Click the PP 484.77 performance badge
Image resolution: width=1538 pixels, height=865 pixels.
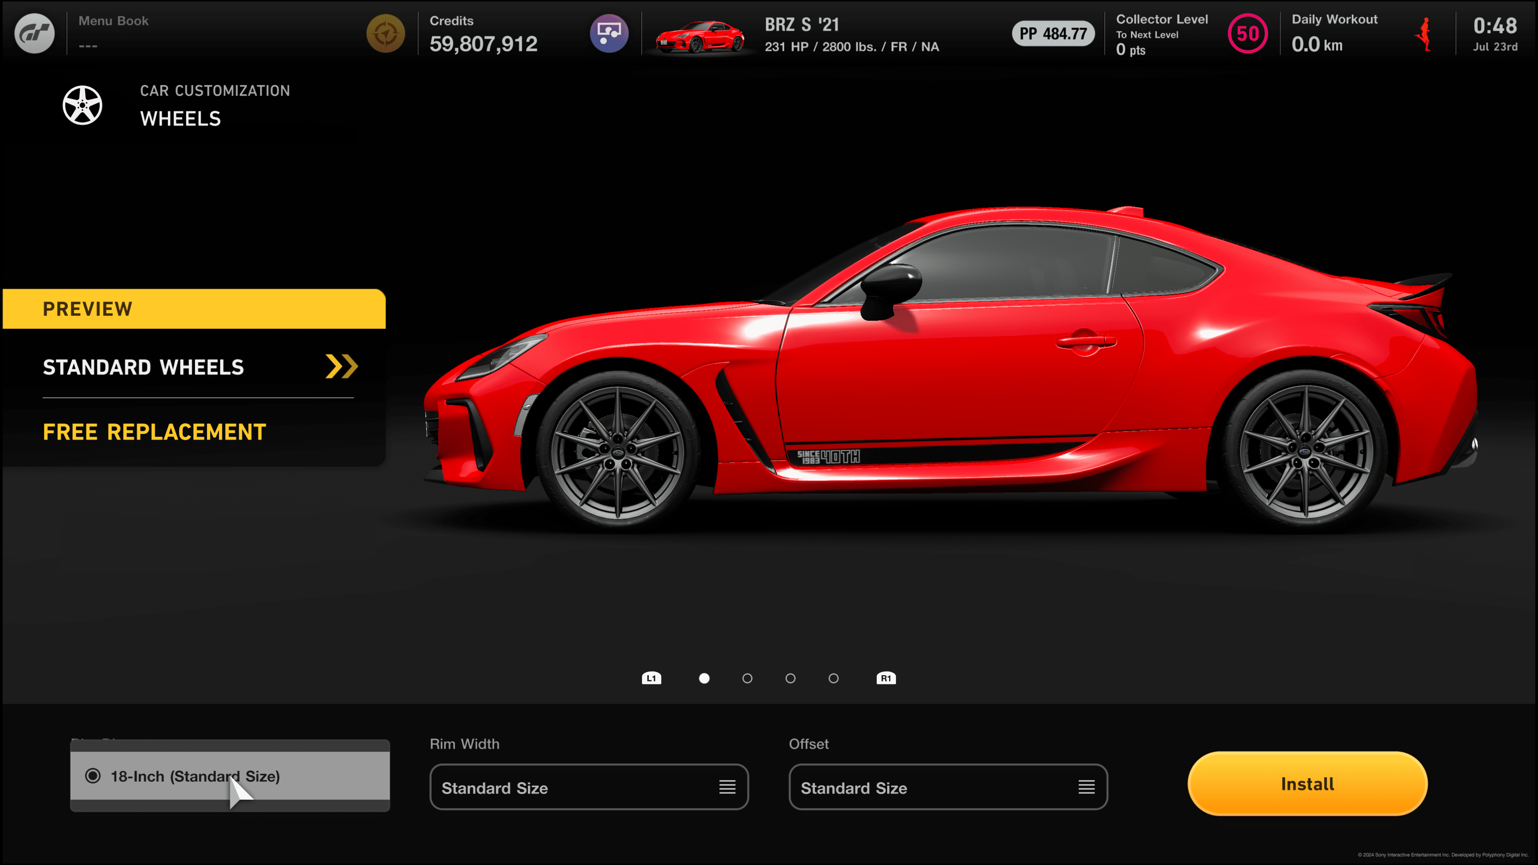coord(1053,33)
